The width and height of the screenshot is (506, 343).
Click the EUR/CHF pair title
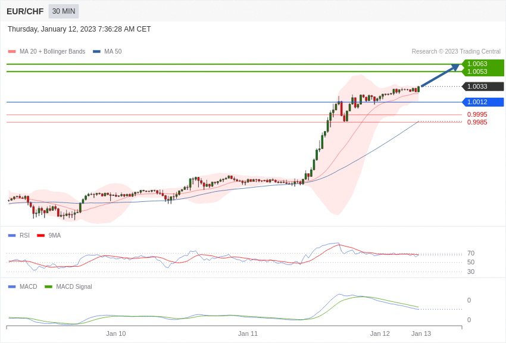(x=25, y=11)
